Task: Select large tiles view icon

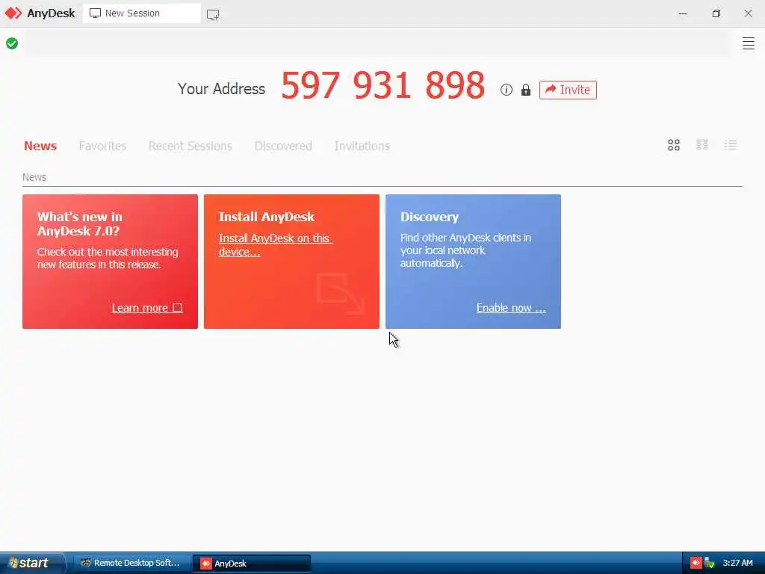Action: pos(673,145)
